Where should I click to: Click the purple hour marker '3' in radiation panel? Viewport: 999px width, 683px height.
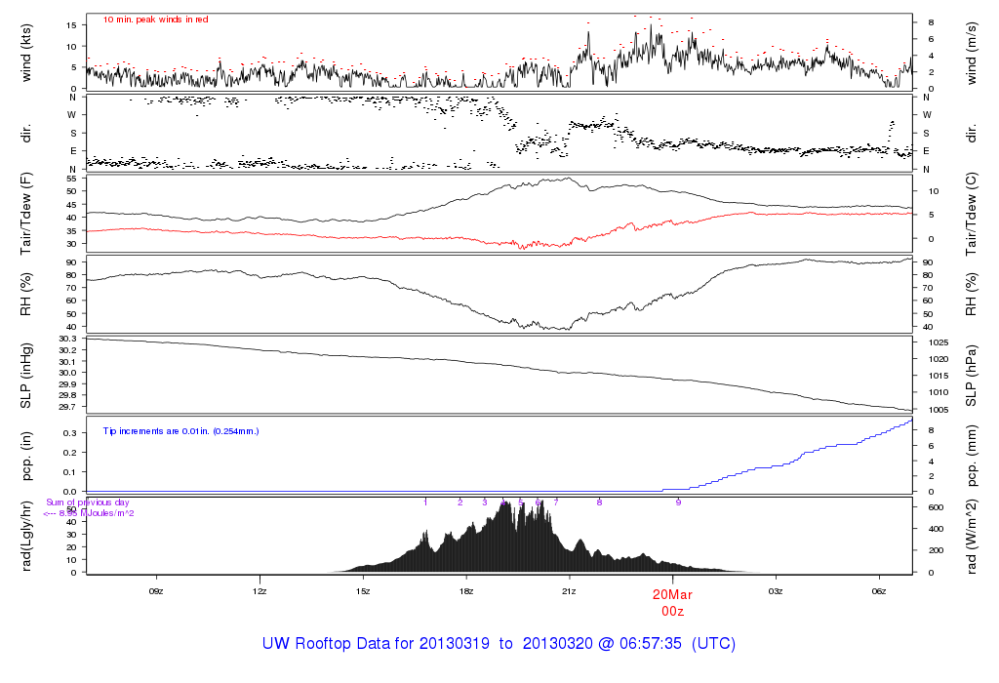click(x=485, y=502)
